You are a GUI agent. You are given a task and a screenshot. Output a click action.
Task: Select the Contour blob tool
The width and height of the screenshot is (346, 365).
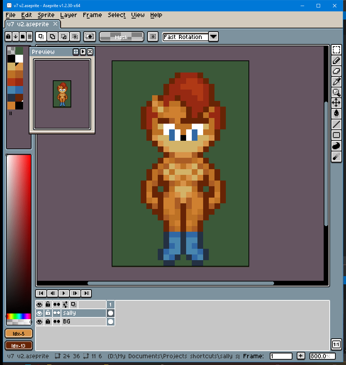pyautogui.click(x=336, y=146)
